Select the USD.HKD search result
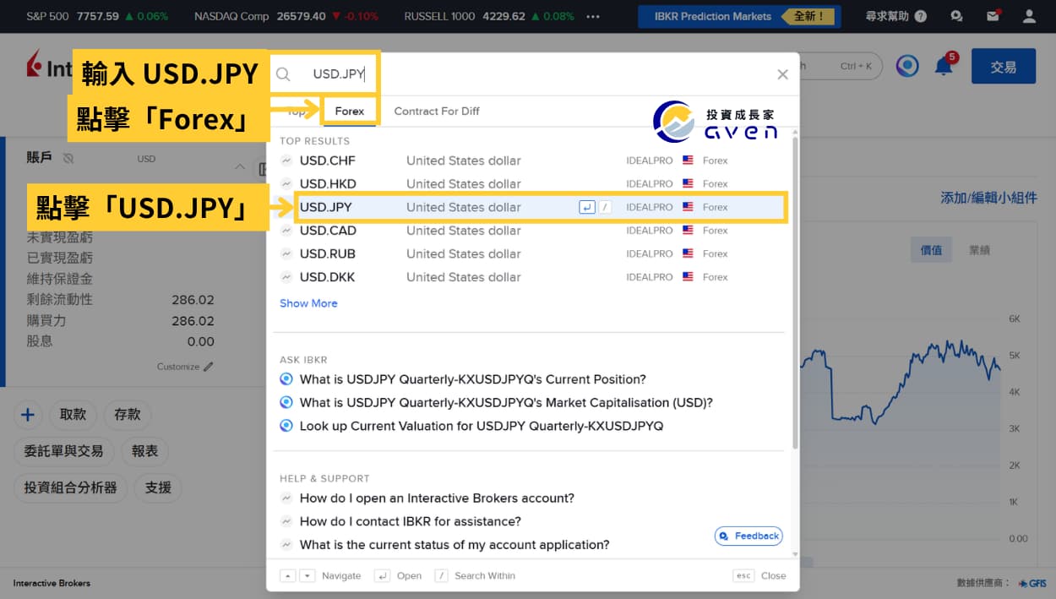Screen dimensions: 1056x599 [x=531, y=183]
